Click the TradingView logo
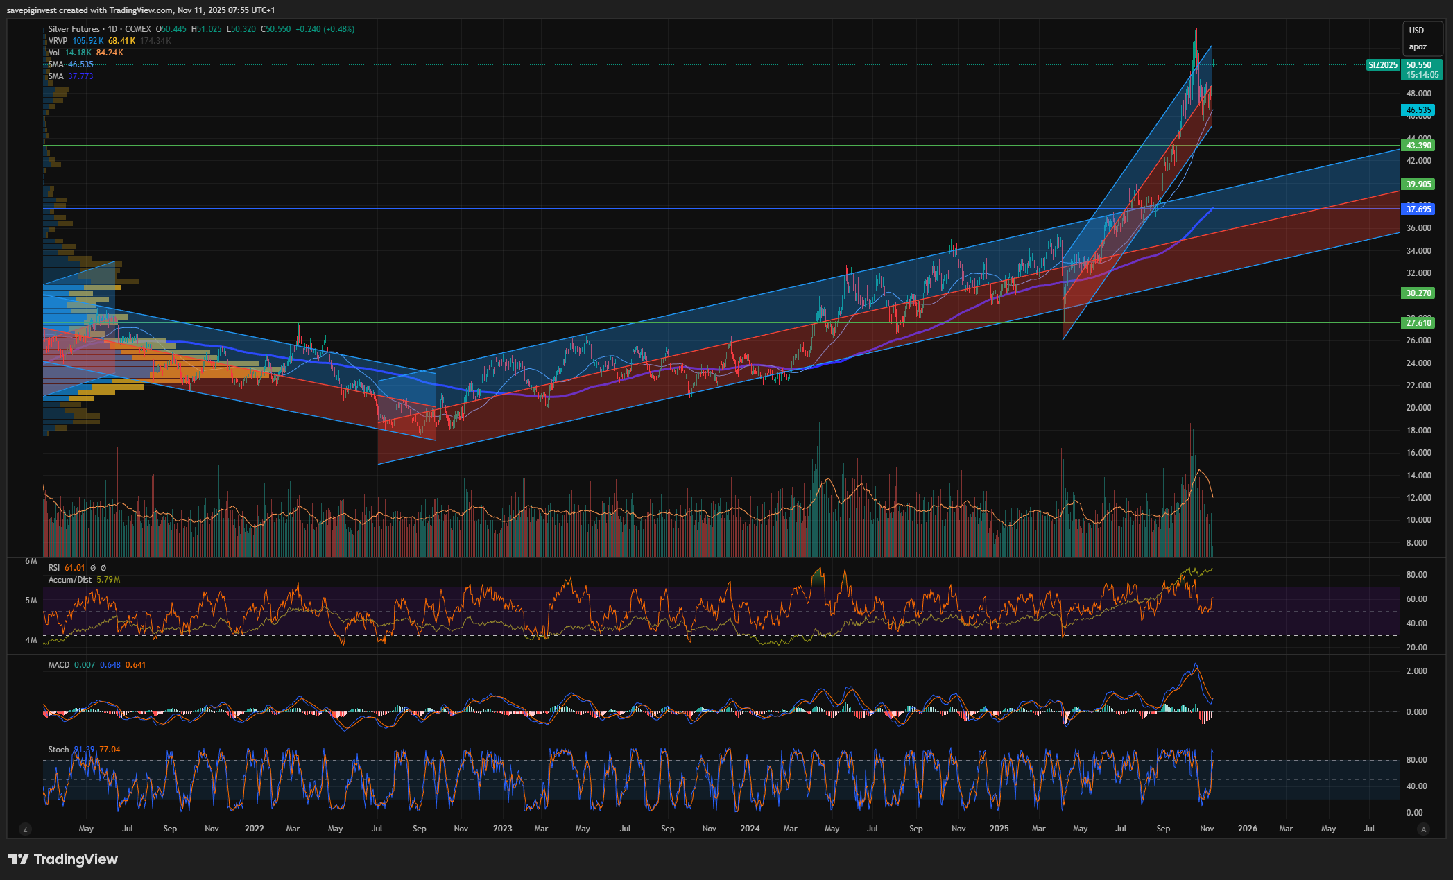This screenshot has width=1453, height=880. [63, 859]
